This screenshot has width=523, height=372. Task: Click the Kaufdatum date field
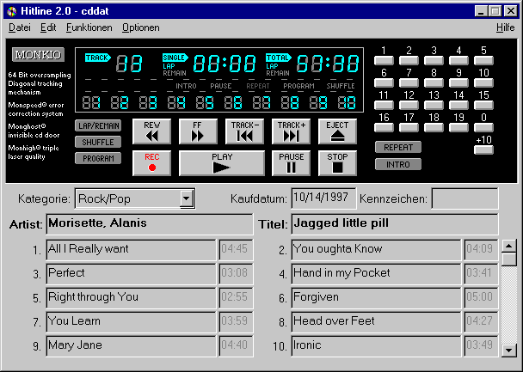323,198
